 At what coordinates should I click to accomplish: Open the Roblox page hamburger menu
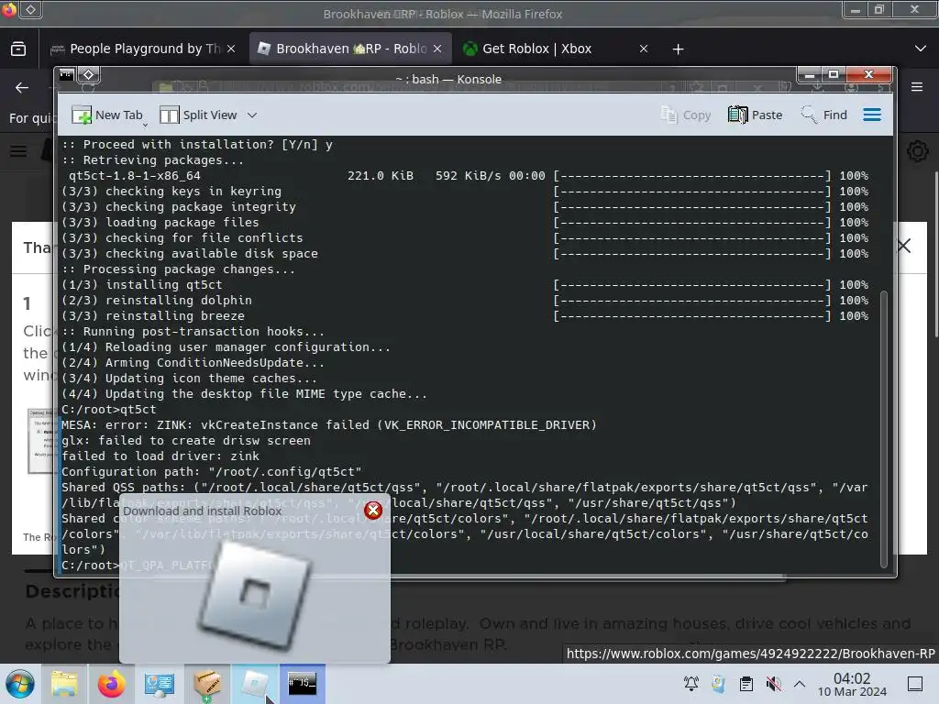[18, 151]
